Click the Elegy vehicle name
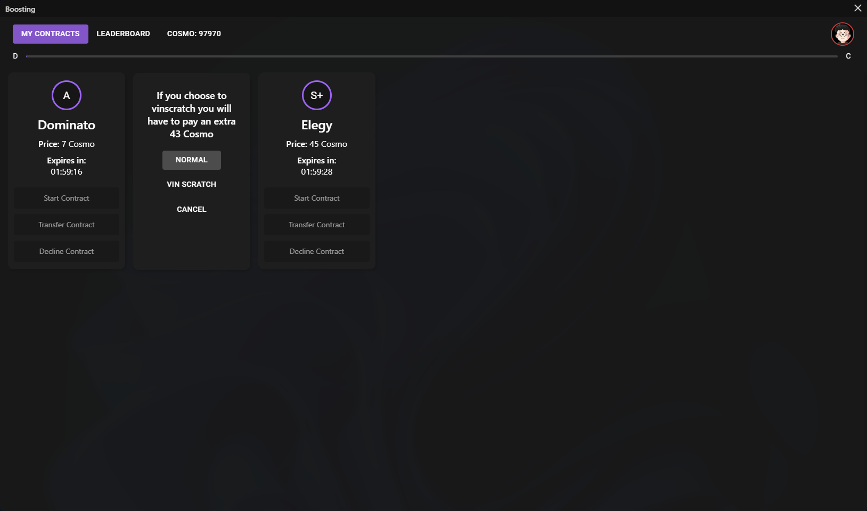The width and height of the screenshot is (867, 511). coord(317,126)
